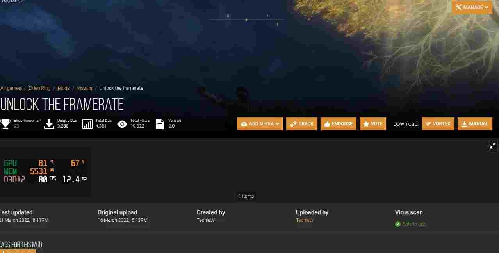Viewport: 499px width, 253px height.
Task: Choose the Manual download button
Action: [x=475, y=124]
